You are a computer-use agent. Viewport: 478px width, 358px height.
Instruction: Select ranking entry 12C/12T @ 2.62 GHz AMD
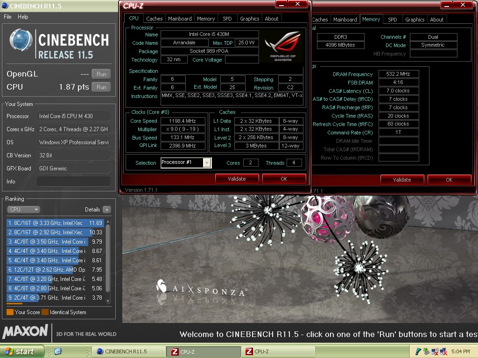click(x=55, y=270)
